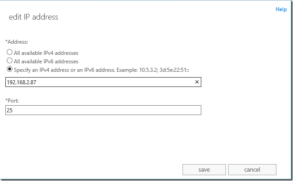
Task: Click the asterisk before the Port label
Action: tap(6, 100)
